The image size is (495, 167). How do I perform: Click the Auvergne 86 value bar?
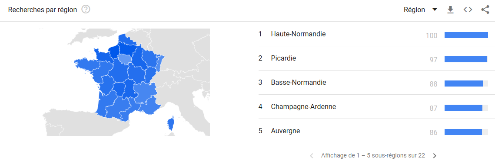click(466, 132)
